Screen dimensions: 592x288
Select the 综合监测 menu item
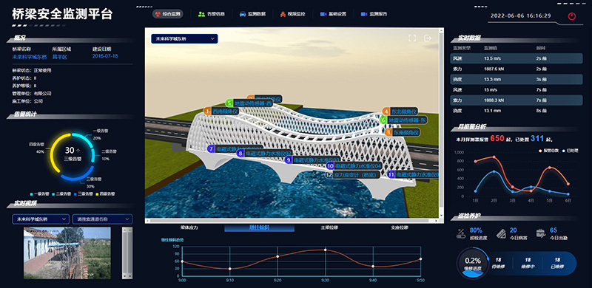(168, 14)
